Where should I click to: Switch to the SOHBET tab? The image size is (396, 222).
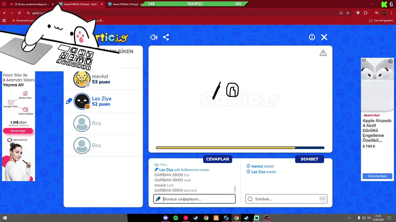[x=309, y=159]
